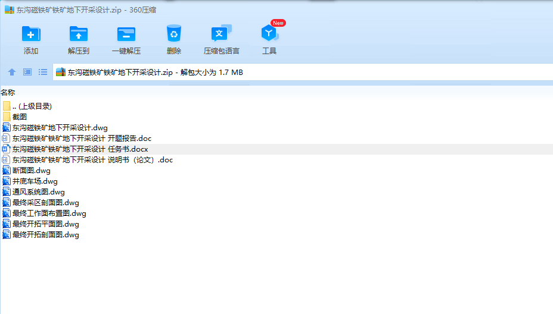Open the .. (上级目录) parent folder entry

(x=32, y=106)
